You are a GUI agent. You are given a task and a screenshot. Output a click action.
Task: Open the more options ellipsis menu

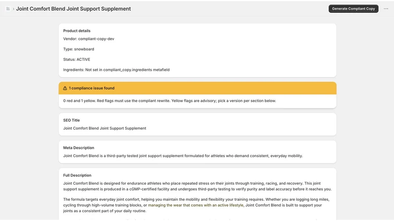tap(386, 9)
